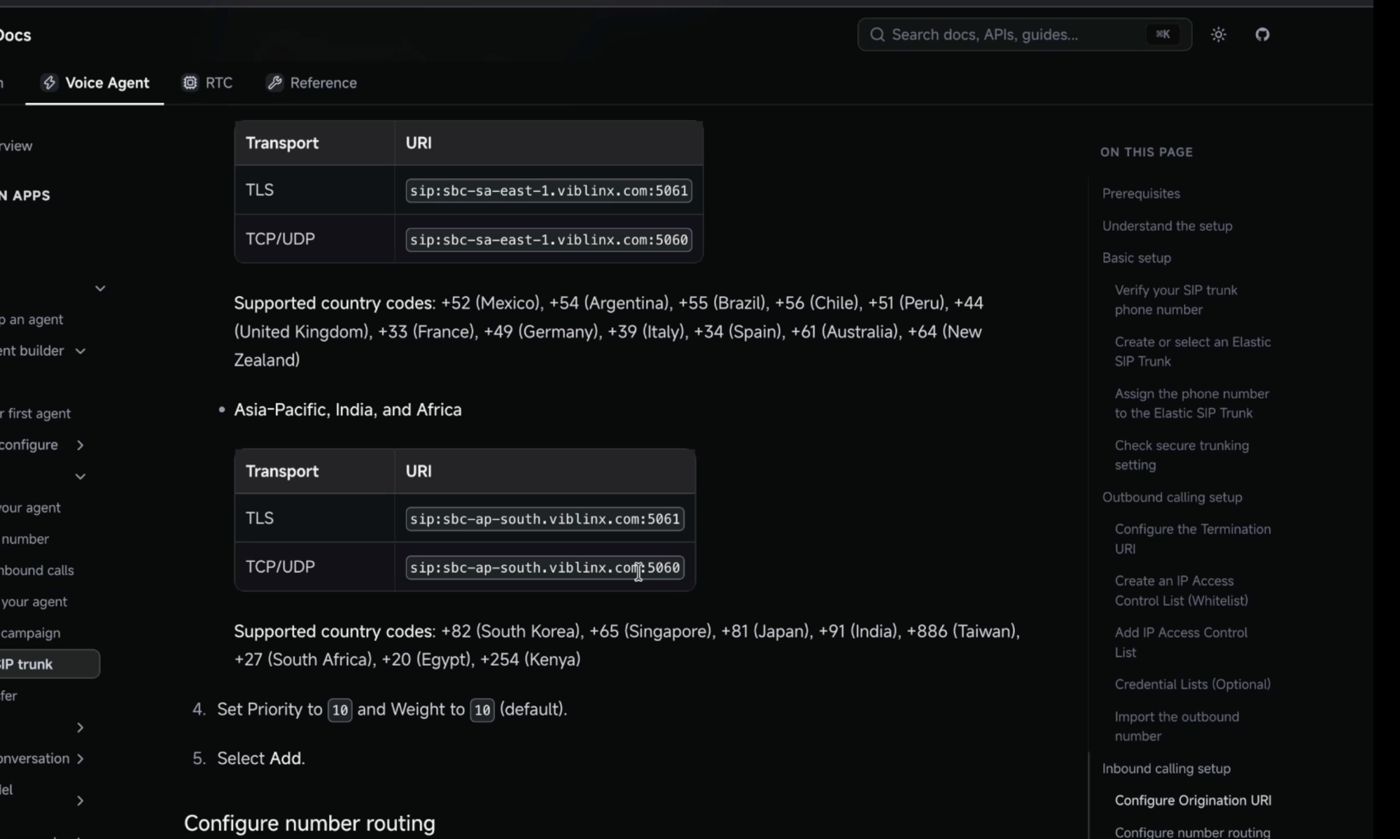Go to 'Configure number routing' sidebar link

click(1192, 832)
